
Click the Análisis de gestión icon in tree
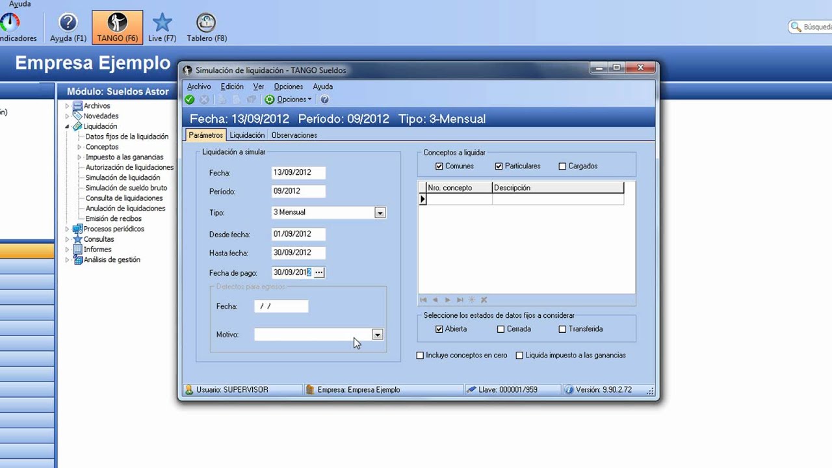[77, 260]
